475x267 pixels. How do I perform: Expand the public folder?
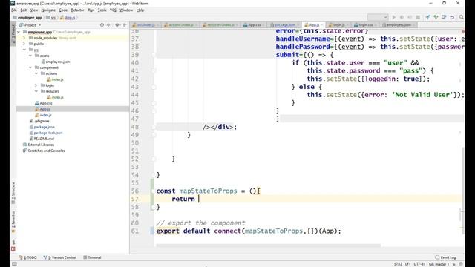(24, 44)
